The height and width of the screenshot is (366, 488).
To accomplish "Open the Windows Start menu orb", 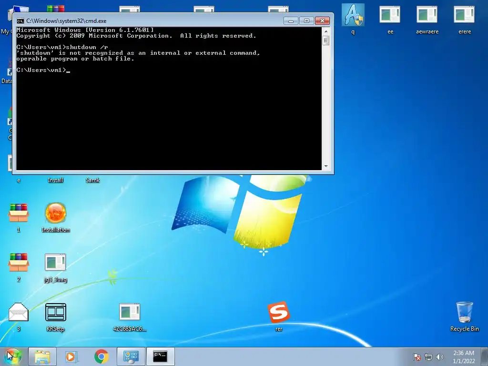I will [x=13, y=356].
